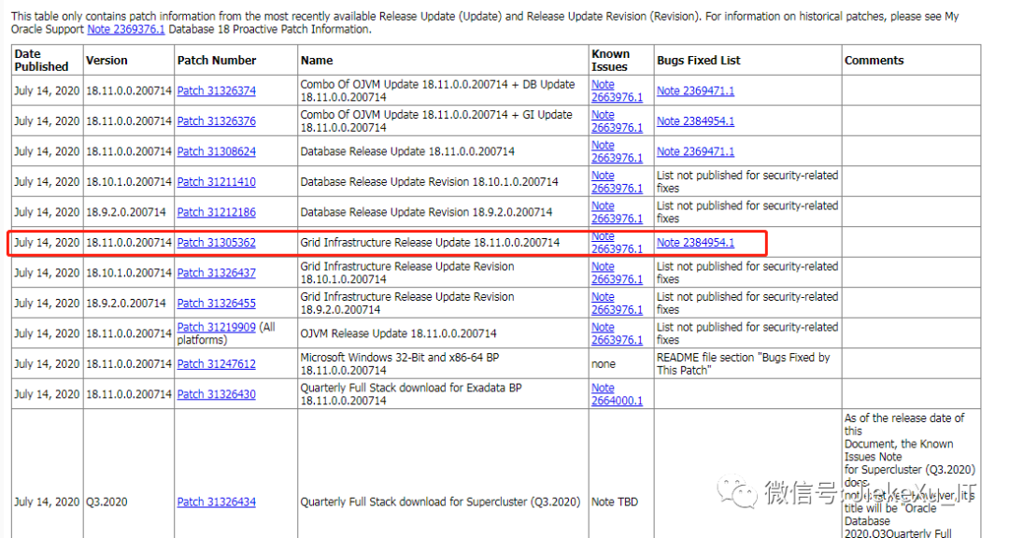The image size is (1009, 538).
Task: Open Patch 31212186 link
Action: click(x=216, y=212)
